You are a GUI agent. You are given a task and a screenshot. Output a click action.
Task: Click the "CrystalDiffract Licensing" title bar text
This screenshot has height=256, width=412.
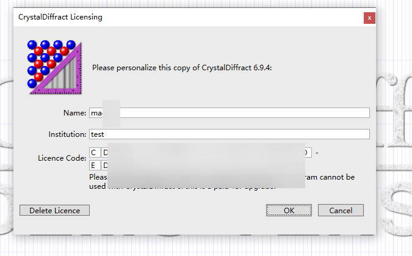click(60, 17)
